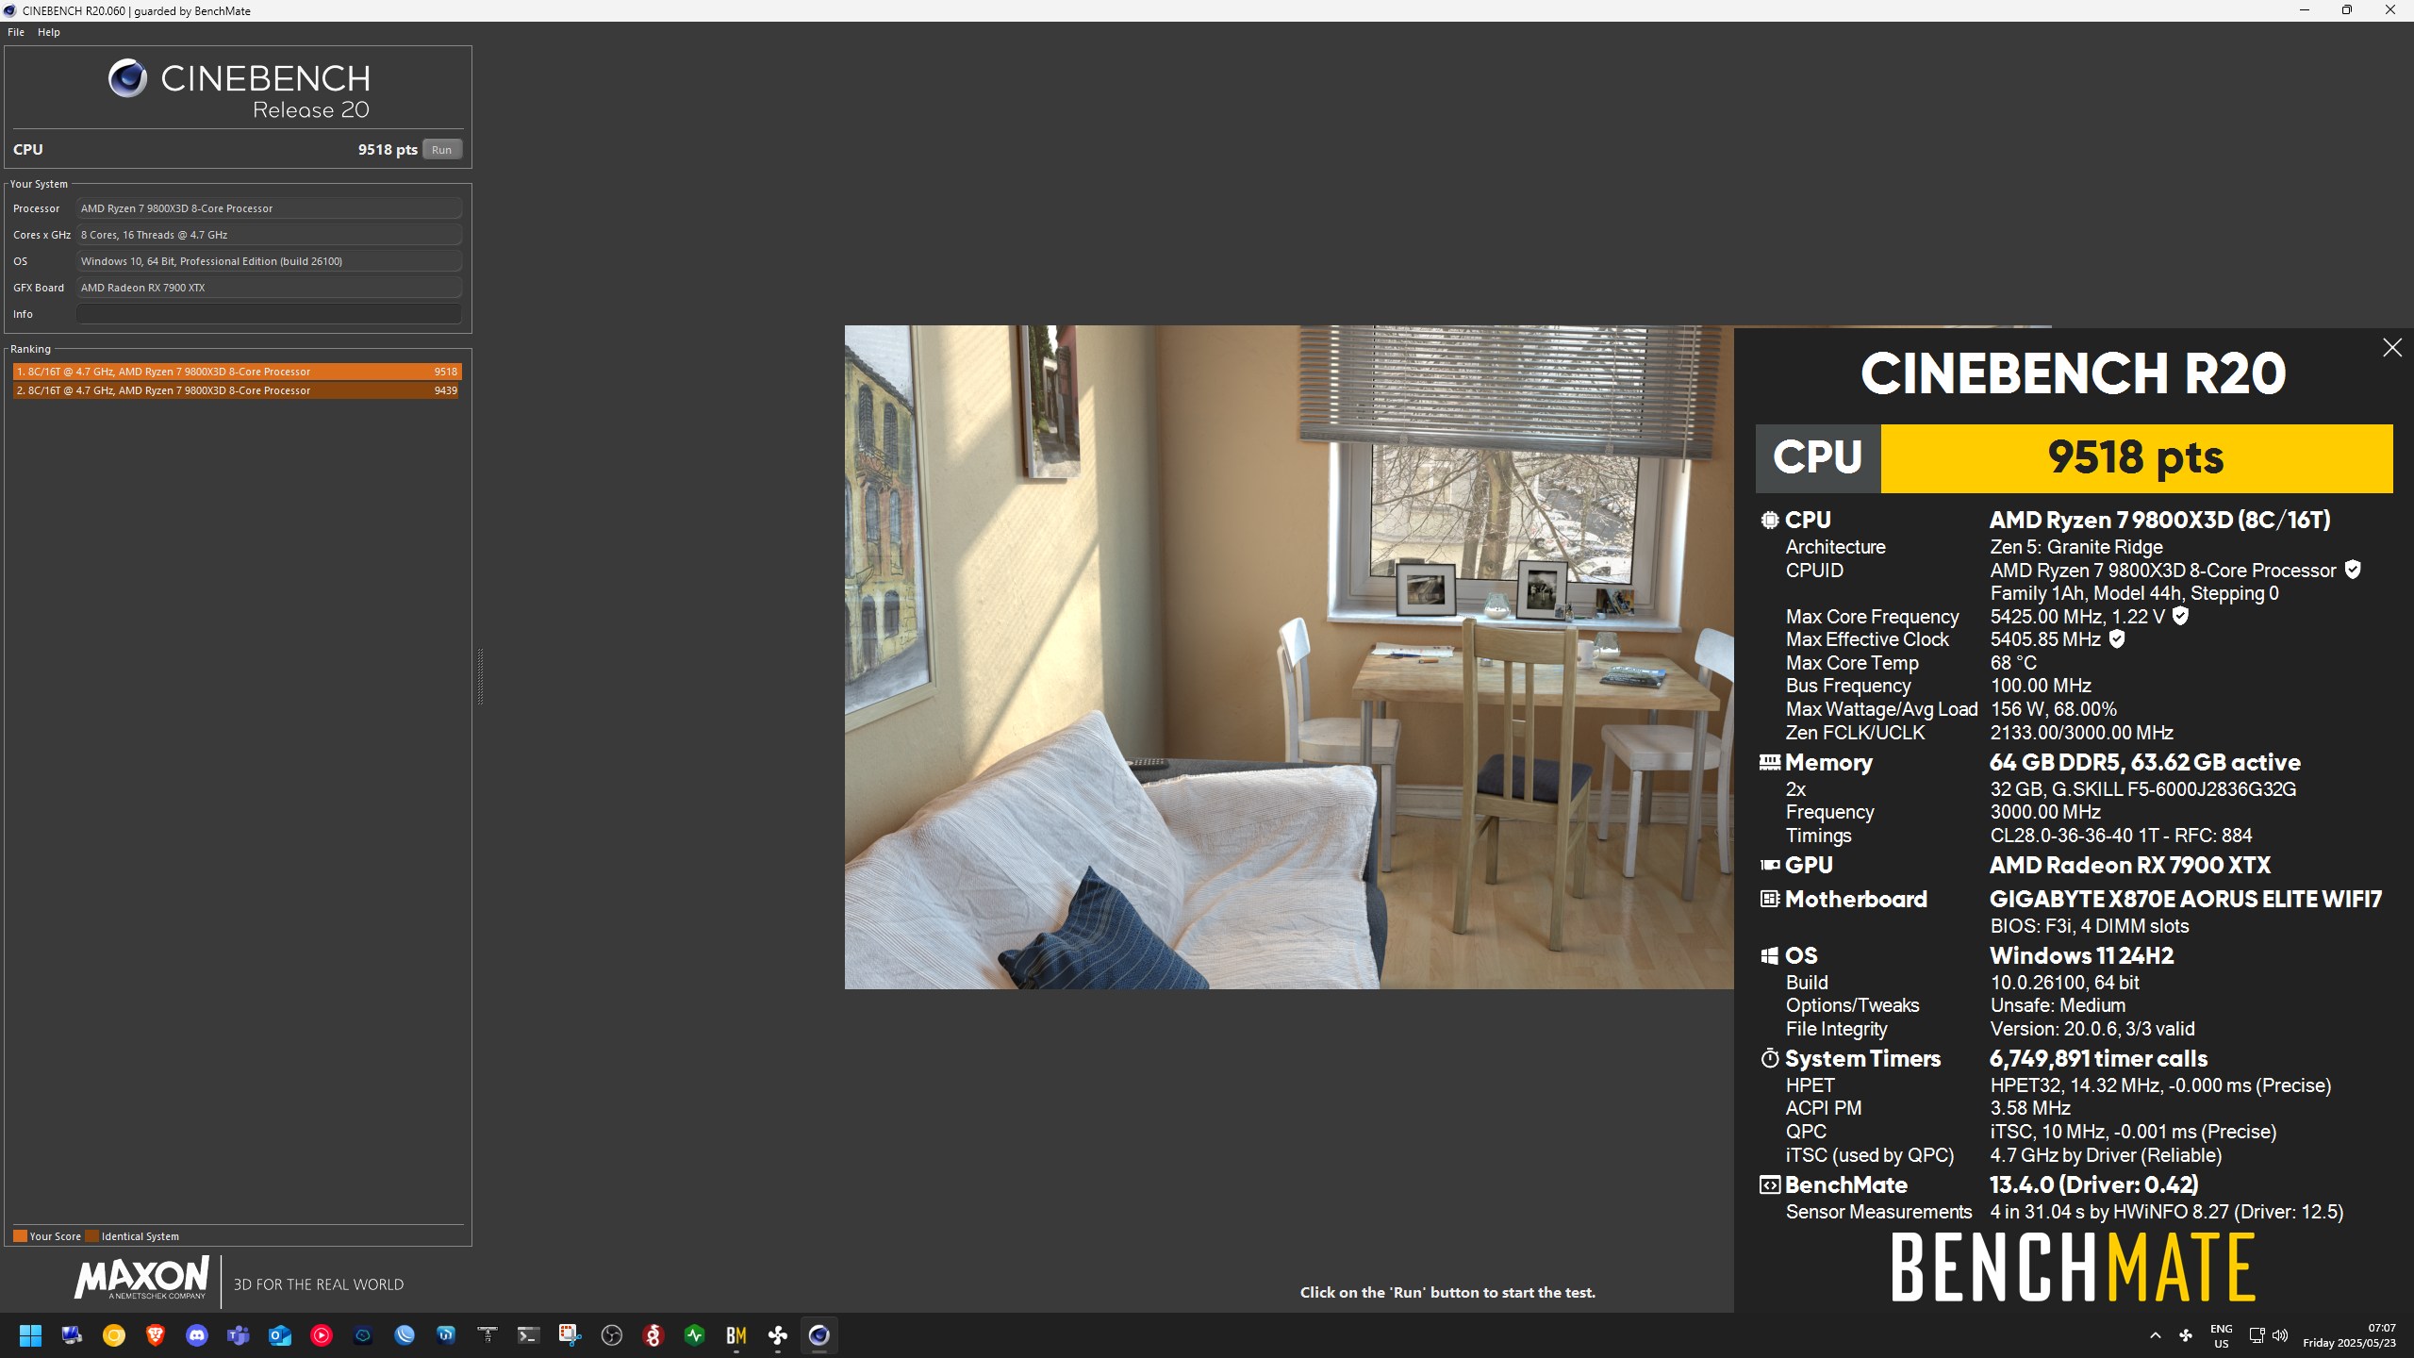The image size is (2414, 1358).
Task: Open the computer monitor app in taskbar
Action: point(73,1335)
